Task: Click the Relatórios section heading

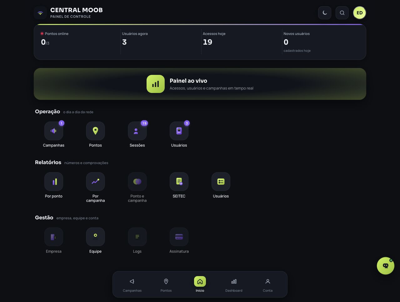Action: pyautogui.click(x=48, y=162)
